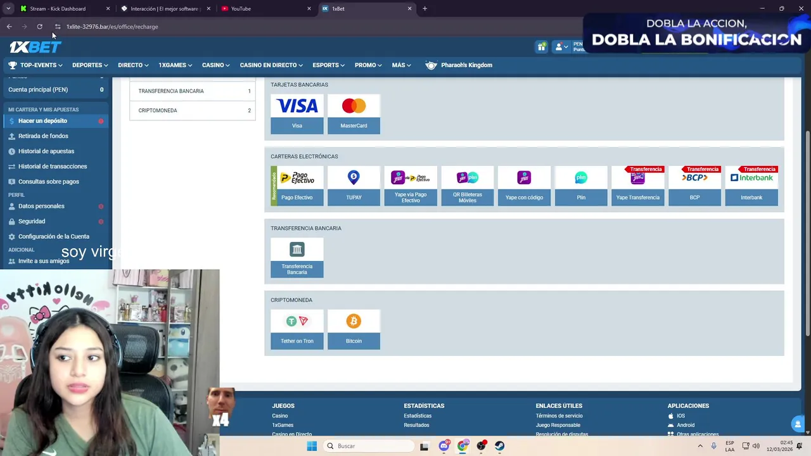Go back with browser back arrow
Image resolution: width=811 pixels, height=456 pixels.
[x=9, y=27]
